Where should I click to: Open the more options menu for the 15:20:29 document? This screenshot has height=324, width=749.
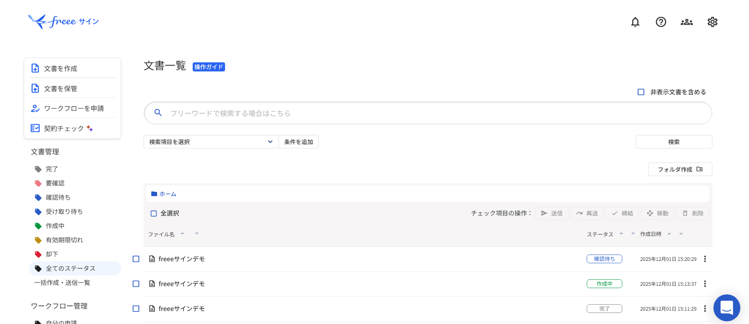pos(705,259)
